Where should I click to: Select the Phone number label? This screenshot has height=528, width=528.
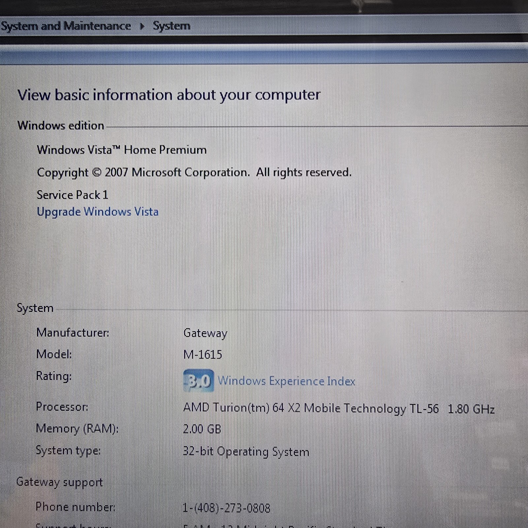coord(75,507)
